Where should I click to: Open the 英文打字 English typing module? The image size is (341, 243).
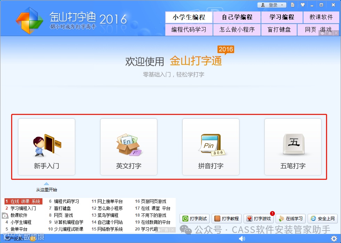(x=128, y=146)
